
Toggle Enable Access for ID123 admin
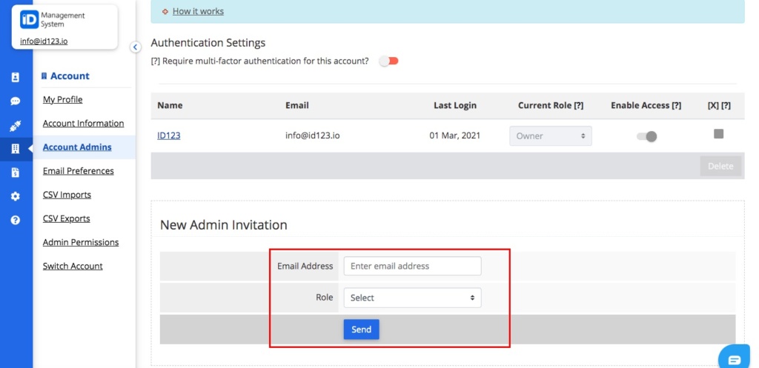(x=646, y=136)
